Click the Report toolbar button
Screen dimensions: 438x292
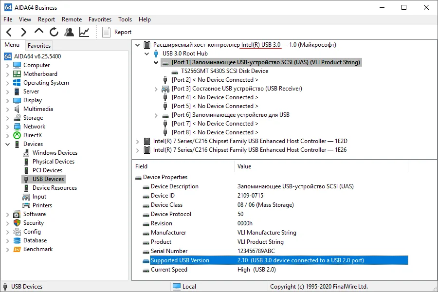pos(117,32)
